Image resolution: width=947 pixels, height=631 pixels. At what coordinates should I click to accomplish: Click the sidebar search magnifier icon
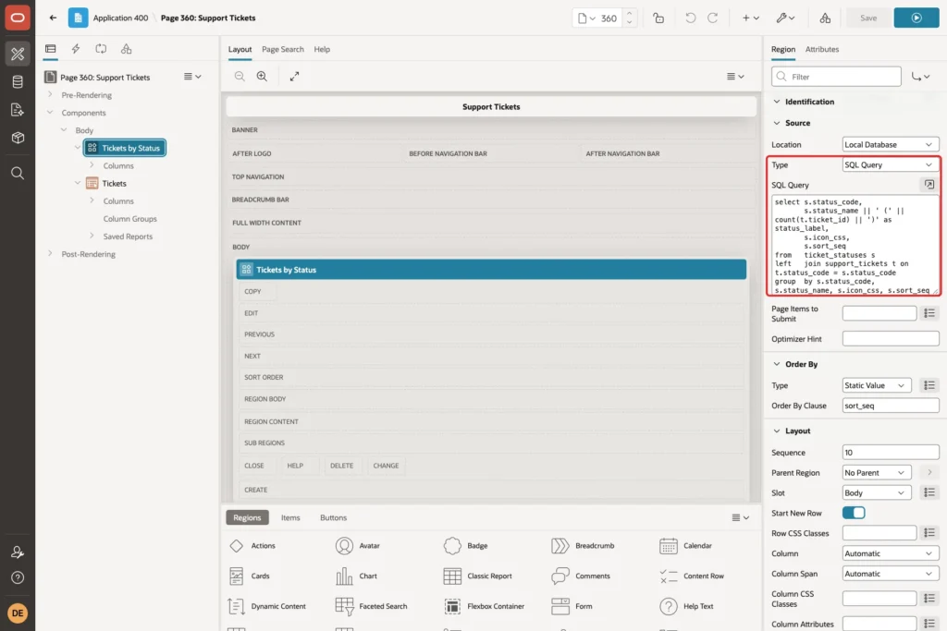click(18, 174)
